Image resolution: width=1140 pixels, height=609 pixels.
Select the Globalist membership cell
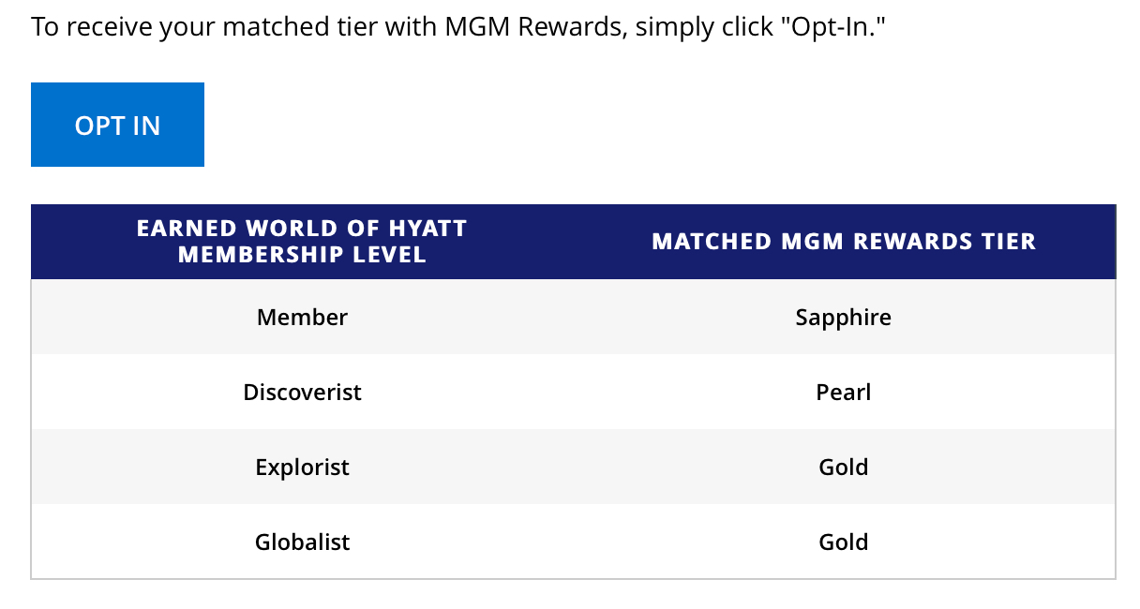tap(302, 542)
